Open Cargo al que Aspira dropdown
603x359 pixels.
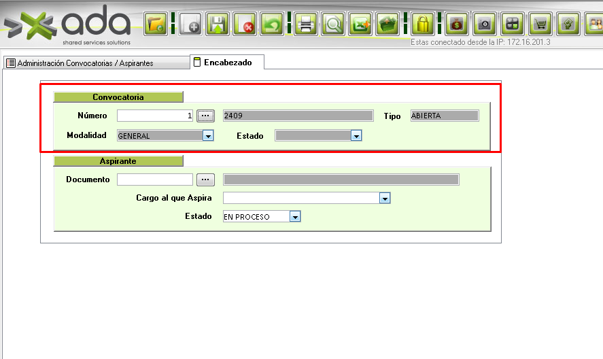click(385, 199)
